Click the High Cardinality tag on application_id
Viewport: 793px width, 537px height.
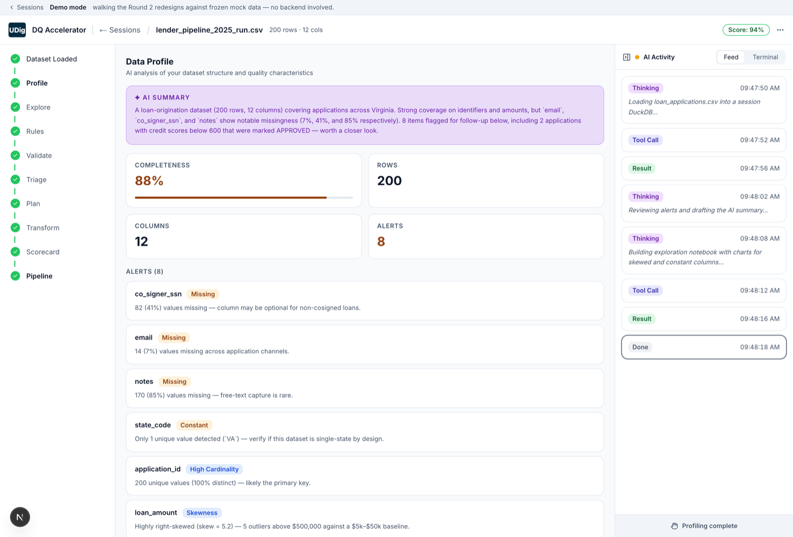(214, 469)
